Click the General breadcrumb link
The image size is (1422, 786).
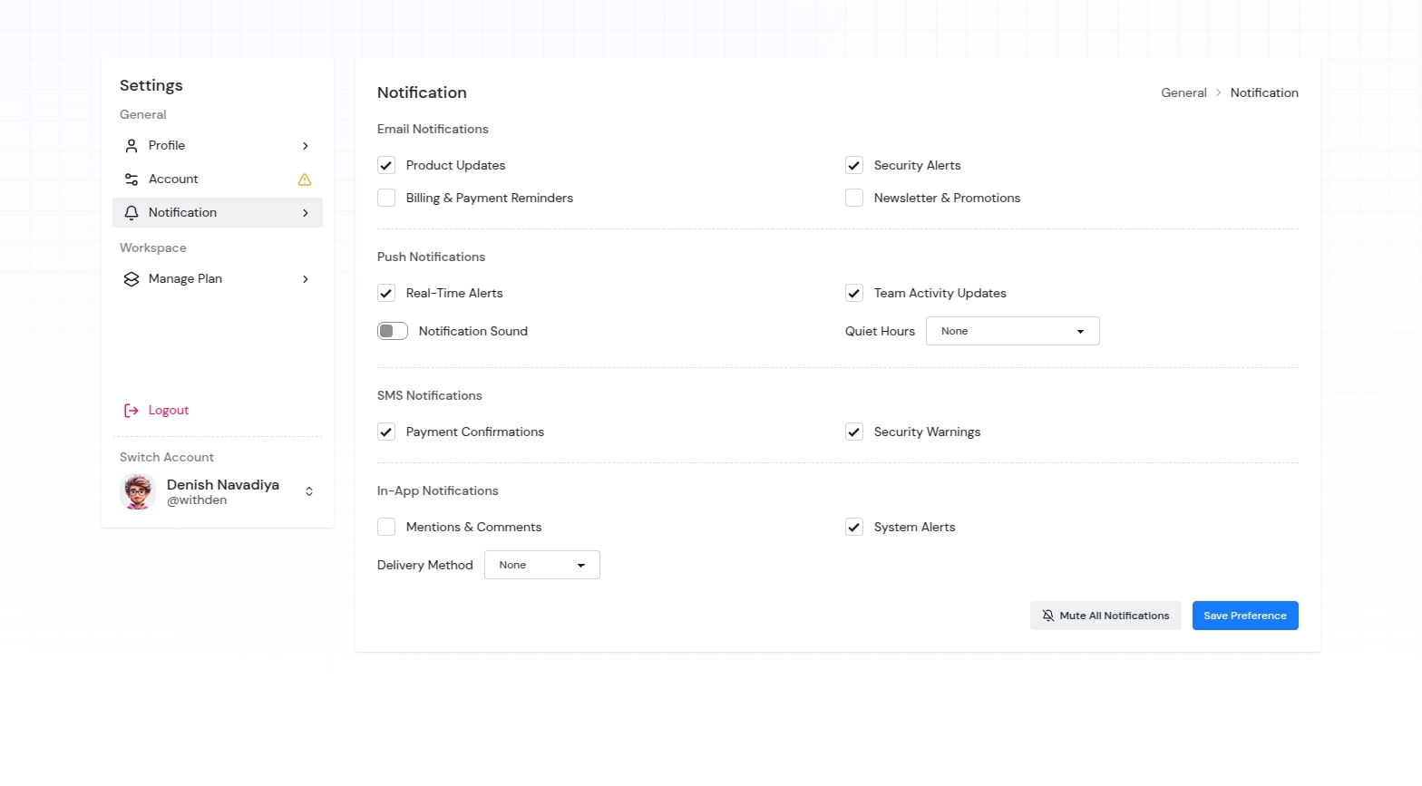click(1183, 92)
